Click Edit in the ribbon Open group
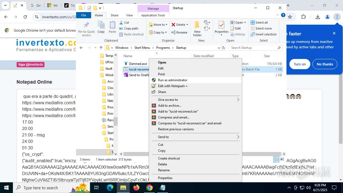 click(x=236, y=28)
